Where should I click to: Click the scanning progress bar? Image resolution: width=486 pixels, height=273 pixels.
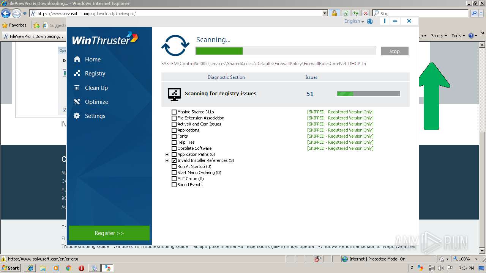click(286, 51)
